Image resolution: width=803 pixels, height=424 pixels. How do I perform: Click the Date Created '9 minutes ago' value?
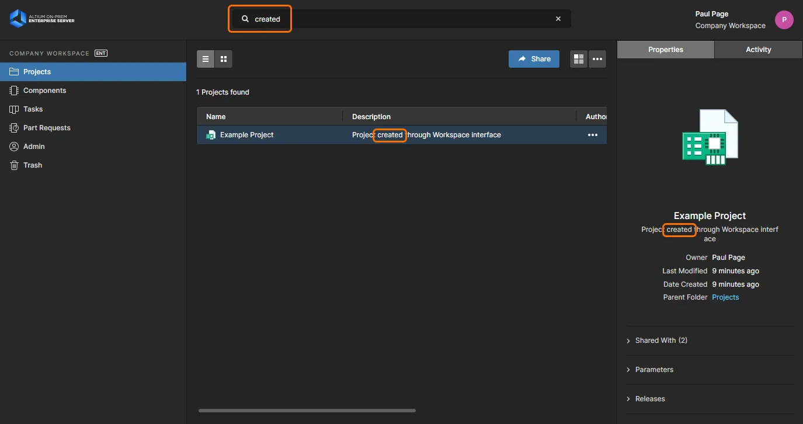point(735,284)
